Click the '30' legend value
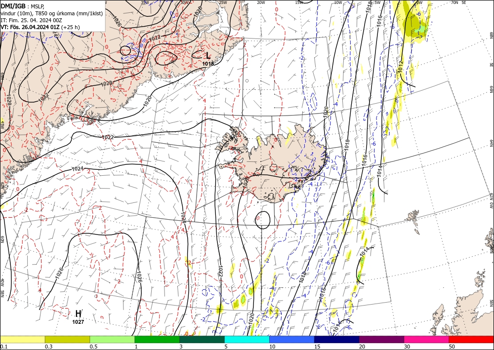This screenshot has width=494, height=350. coord(407,347)
